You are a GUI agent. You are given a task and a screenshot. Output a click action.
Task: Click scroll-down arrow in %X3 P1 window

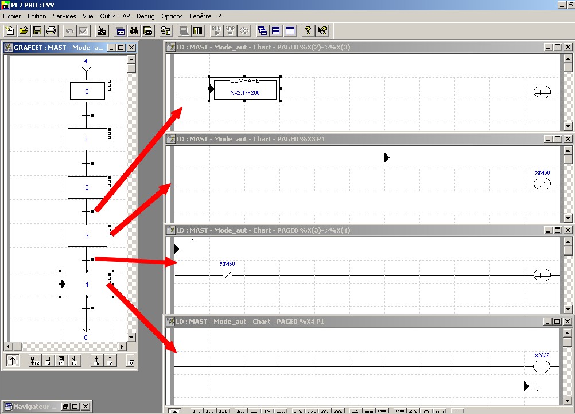pyautogui.click(x=568, y=218)
